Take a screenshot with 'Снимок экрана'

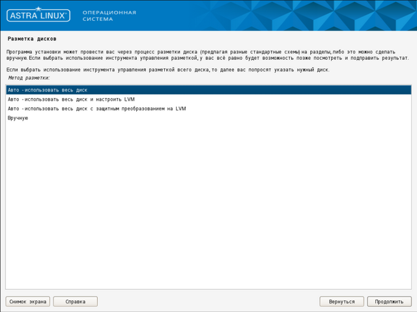click(x=27, y=302)
